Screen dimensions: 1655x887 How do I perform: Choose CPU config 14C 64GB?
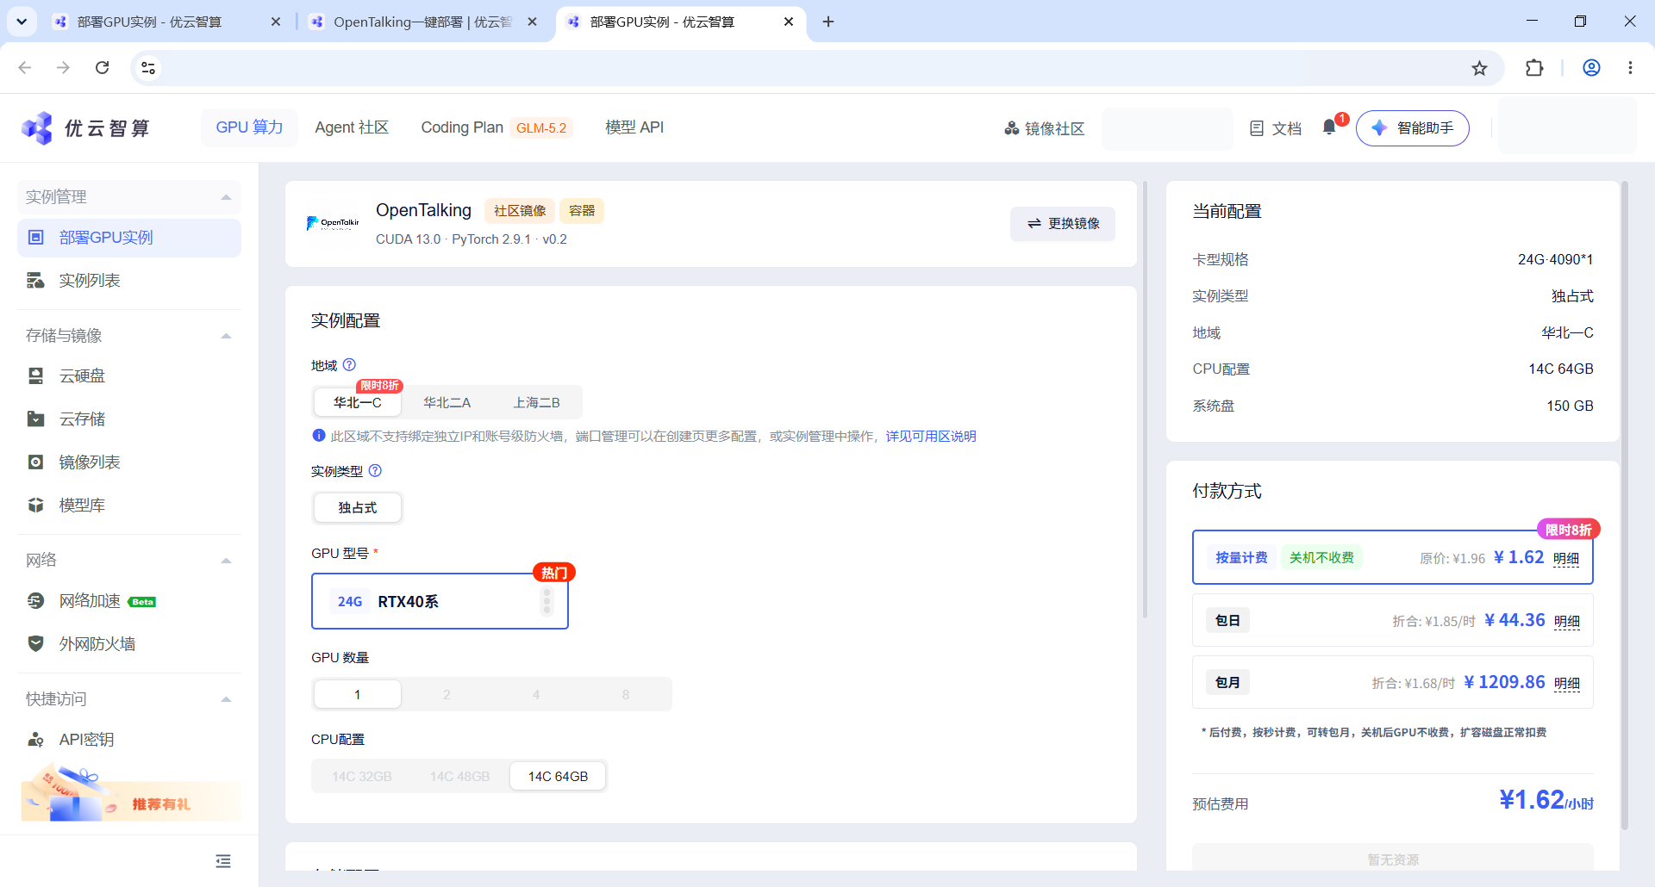point(558,776)
